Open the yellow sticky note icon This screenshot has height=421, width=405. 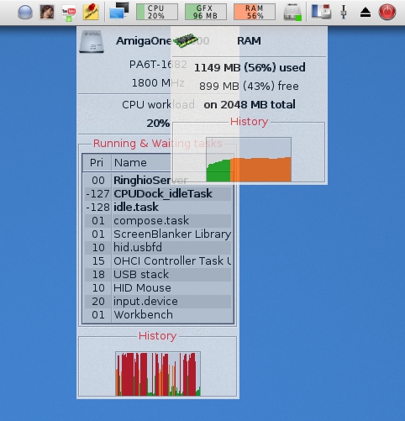(x=91, y=12)
